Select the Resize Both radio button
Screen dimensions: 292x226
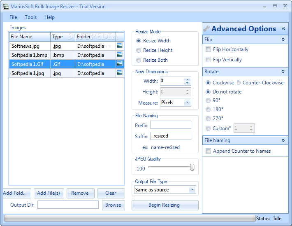pos(139,60)
